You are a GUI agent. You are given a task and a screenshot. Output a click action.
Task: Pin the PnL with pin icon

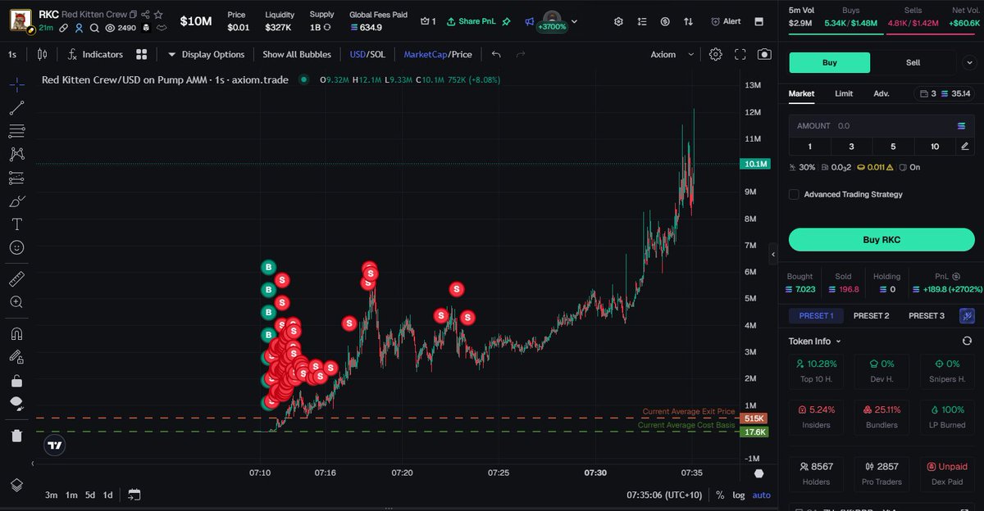click(507, 21)
